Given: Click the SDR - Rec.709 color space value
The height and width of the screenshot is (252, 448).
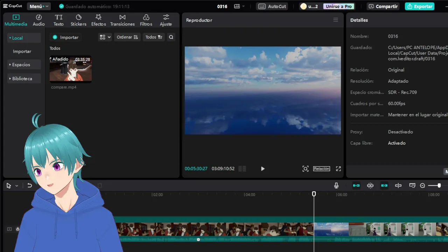Looking at the screenshot, I should coord(402,92).
